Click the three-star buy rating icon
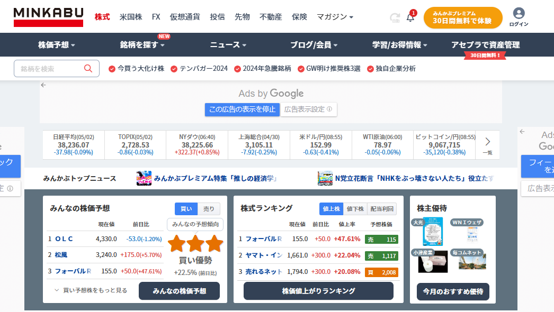554x312 pixels. click(195, 244)
